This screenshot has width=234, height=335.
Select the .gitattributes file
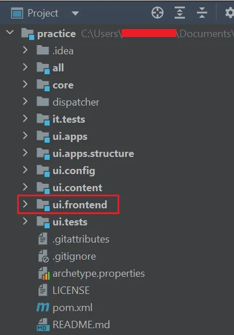pos(81,239)
